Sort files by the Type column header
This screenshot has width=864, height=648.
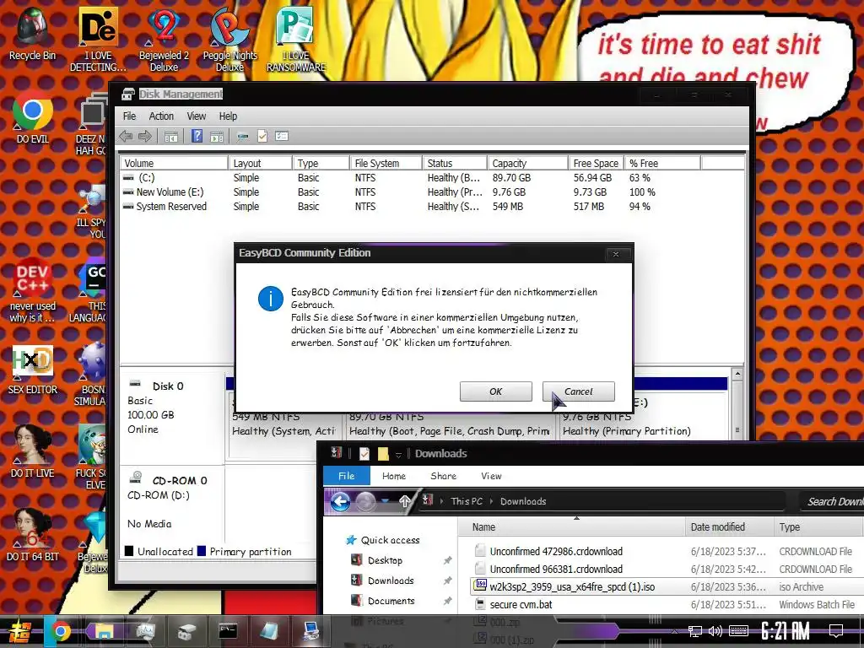coord(818,527)
